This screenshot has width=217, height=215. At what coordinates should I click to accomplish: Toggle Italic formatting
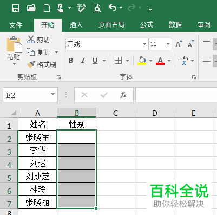click(83, 61)
